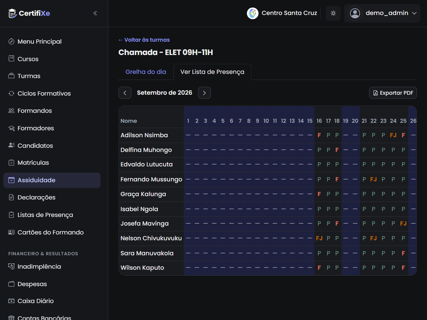The width and height of the screenshot is (427, 320).
Task: Go to previous month arrow
Action: pos(125,93)
